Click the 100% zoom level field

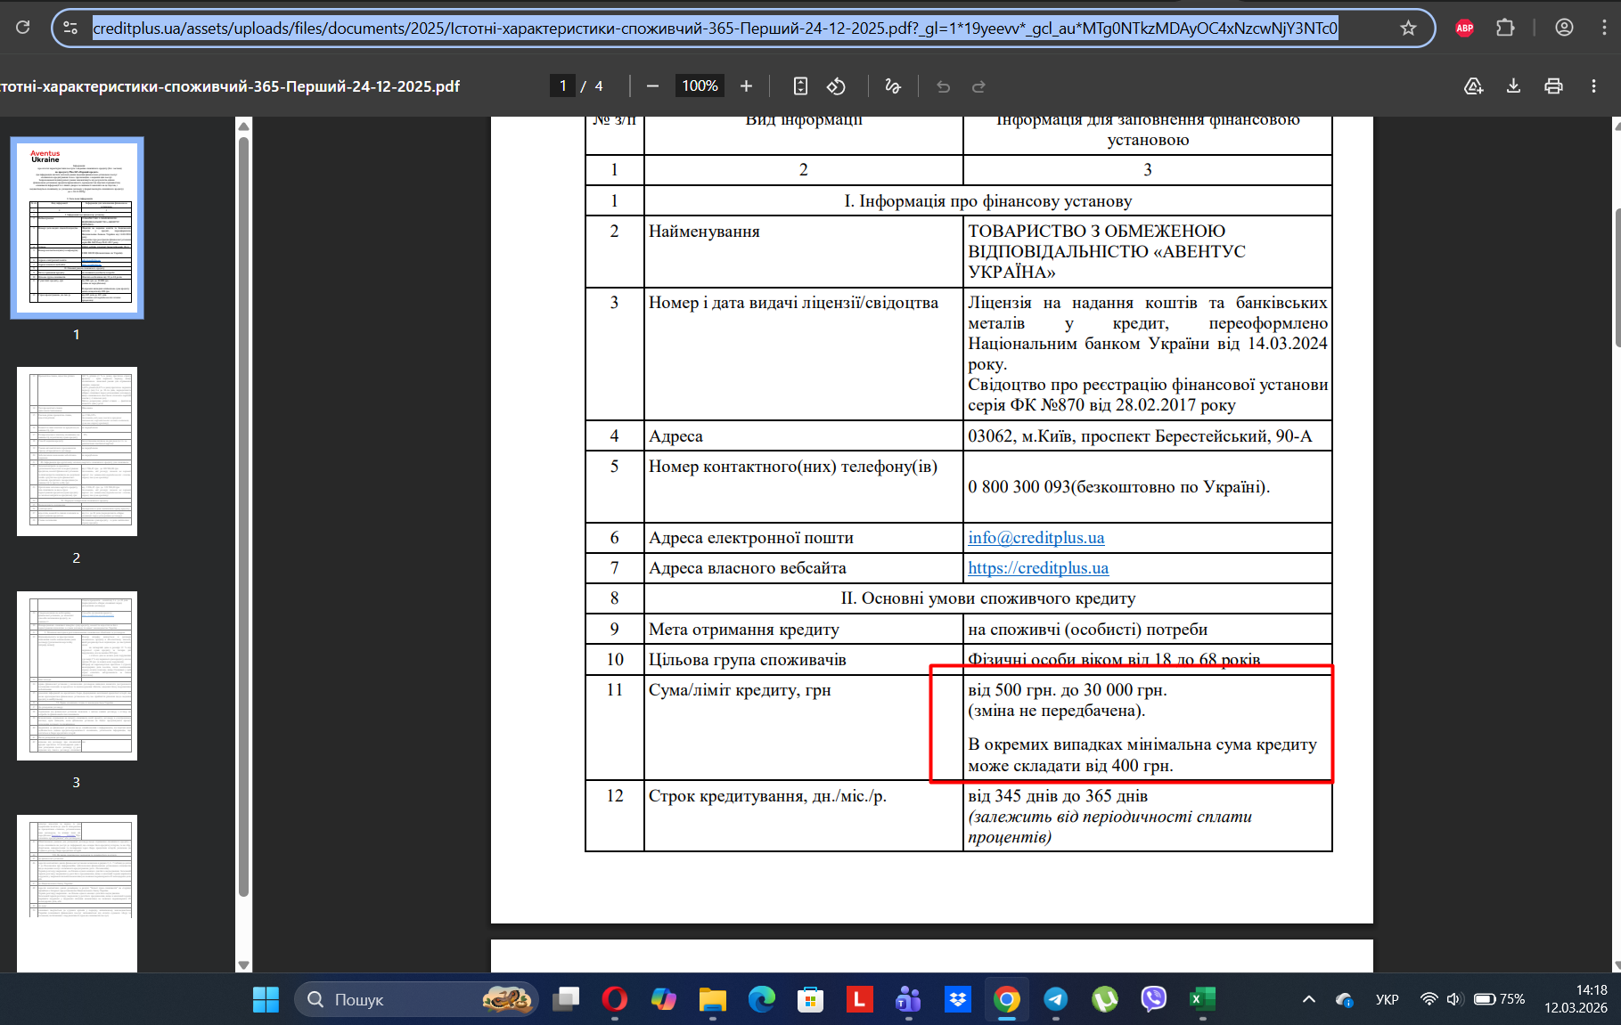700,86
